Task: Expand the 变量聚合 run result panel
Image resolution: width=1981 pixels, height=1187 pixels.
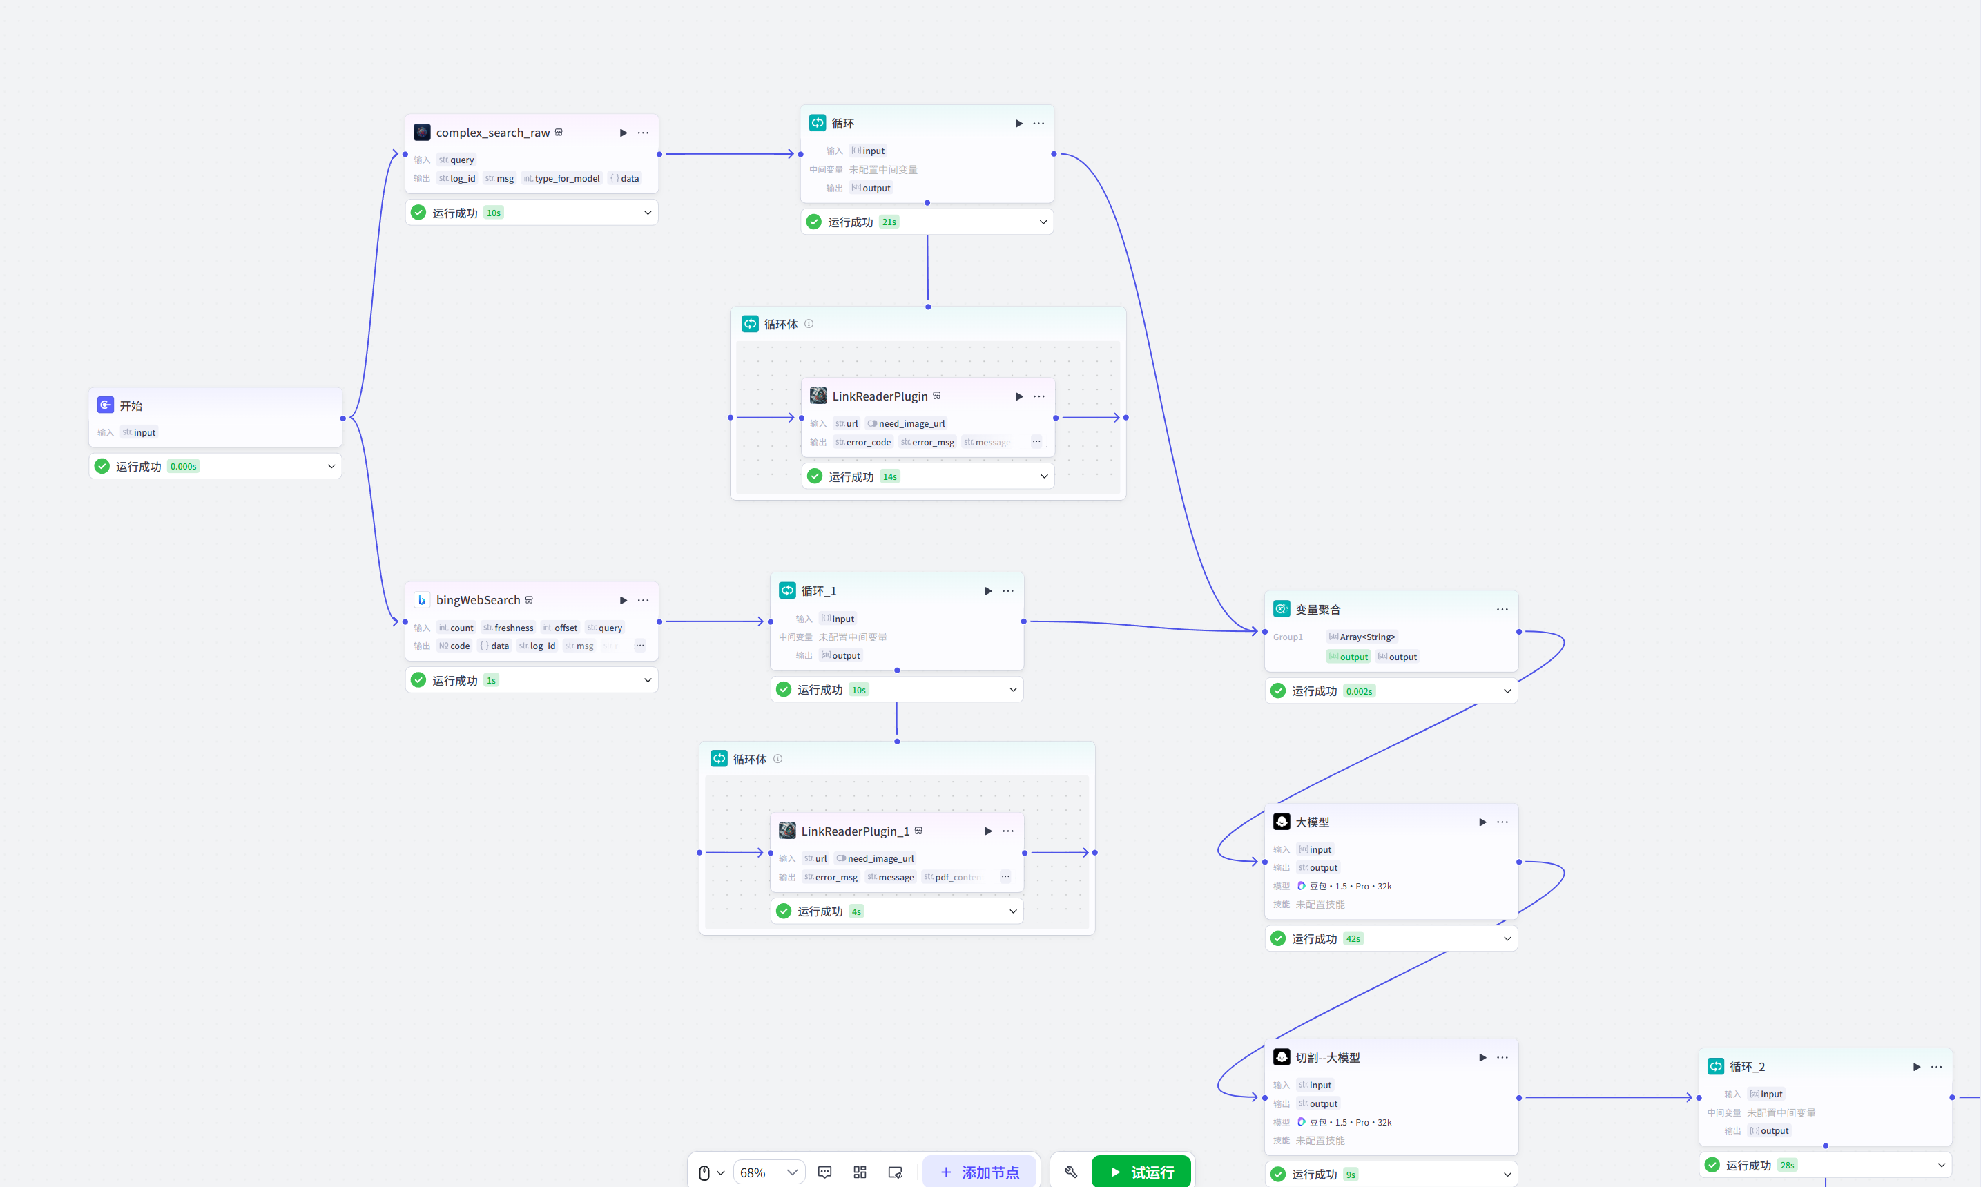Action: tap(1507, 691)
